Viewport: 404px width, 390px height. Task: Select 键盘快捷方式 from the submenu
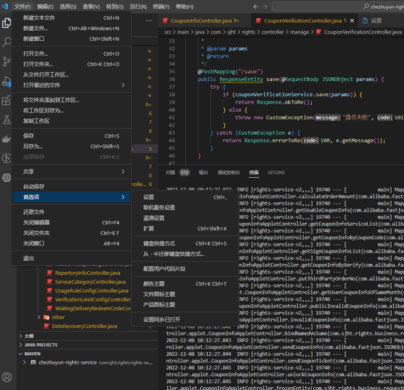pyautogui.click(x=159, y=243)
